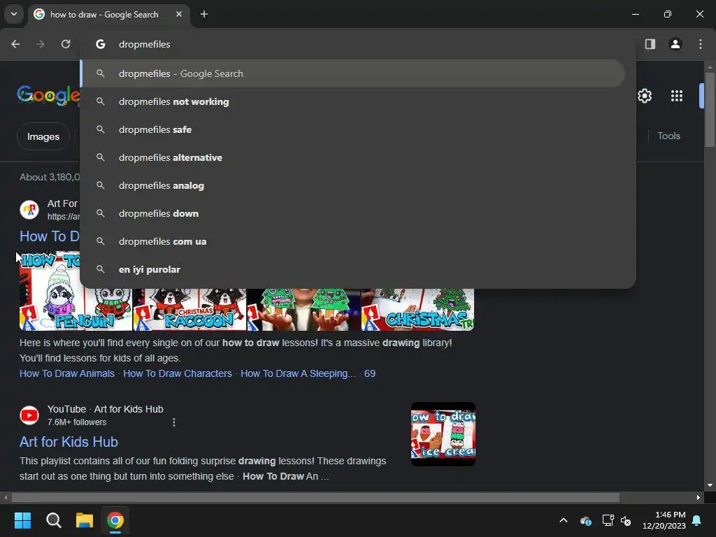Choose 'dropmefiles safe' suggestion
Screen dimensions: 716x537
click(352, 129)
